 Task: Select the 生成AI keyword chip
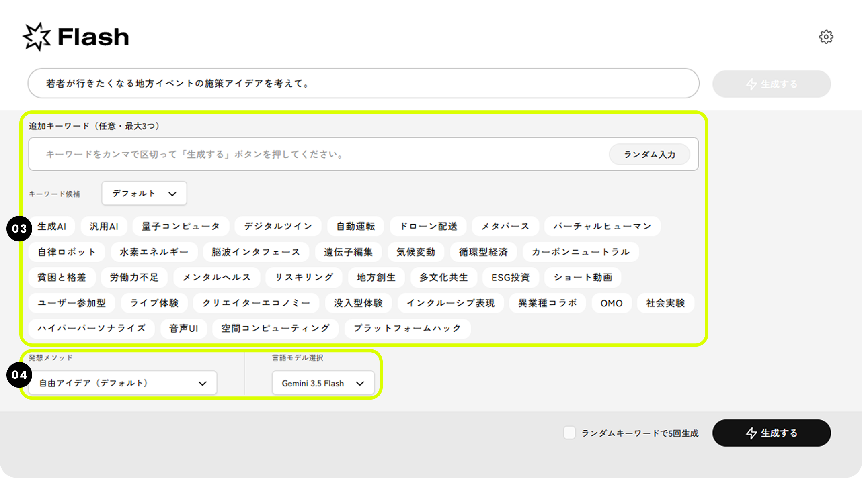52,227
